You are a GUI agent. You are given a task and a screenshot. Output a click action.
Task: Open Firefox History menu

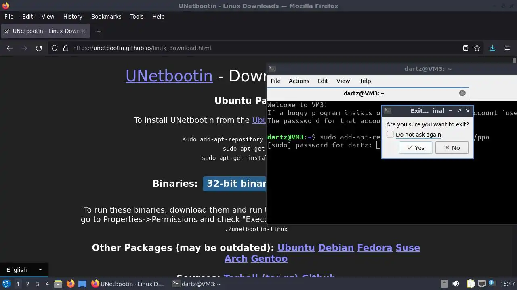pyautogui.click(x=73, y=17)
